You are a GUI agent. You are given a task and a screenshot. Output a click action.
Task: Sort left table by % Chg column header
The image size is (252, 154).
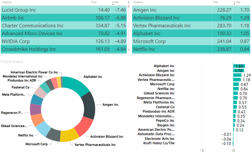coord(115,2)
